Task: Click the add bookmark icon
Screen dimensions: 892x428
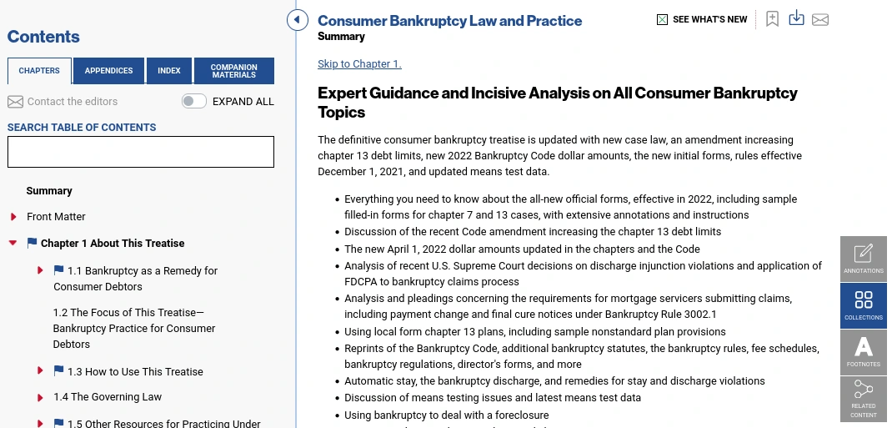Action: click(x=772, y=19)
